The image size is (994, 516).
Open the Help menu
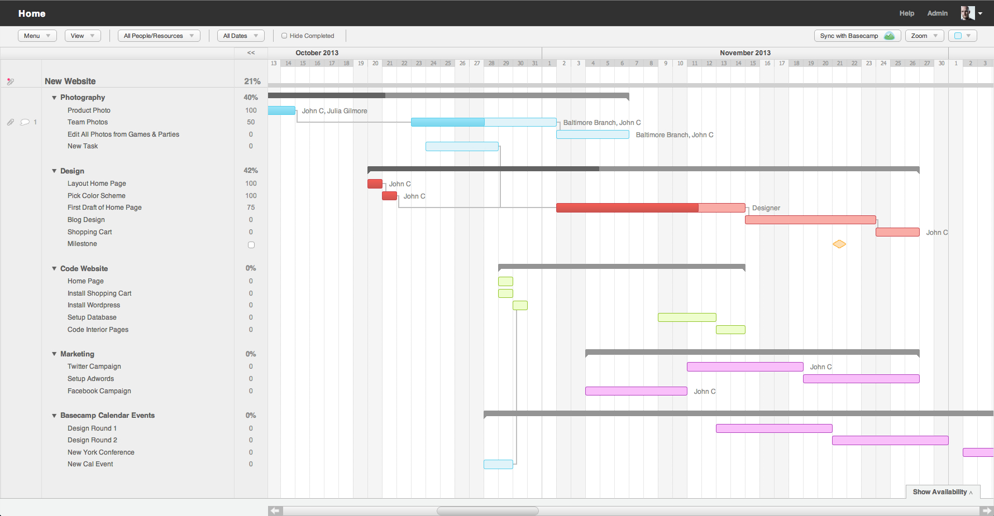(x=907, y=13)
